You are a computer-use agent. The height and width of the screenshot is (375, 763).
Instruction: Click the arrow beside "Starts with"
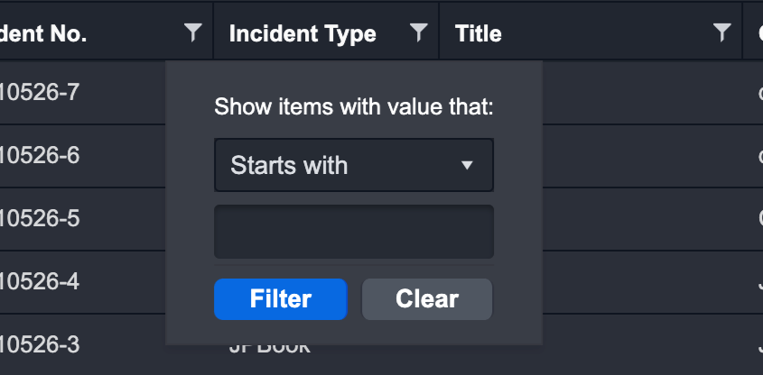(467, 165)
